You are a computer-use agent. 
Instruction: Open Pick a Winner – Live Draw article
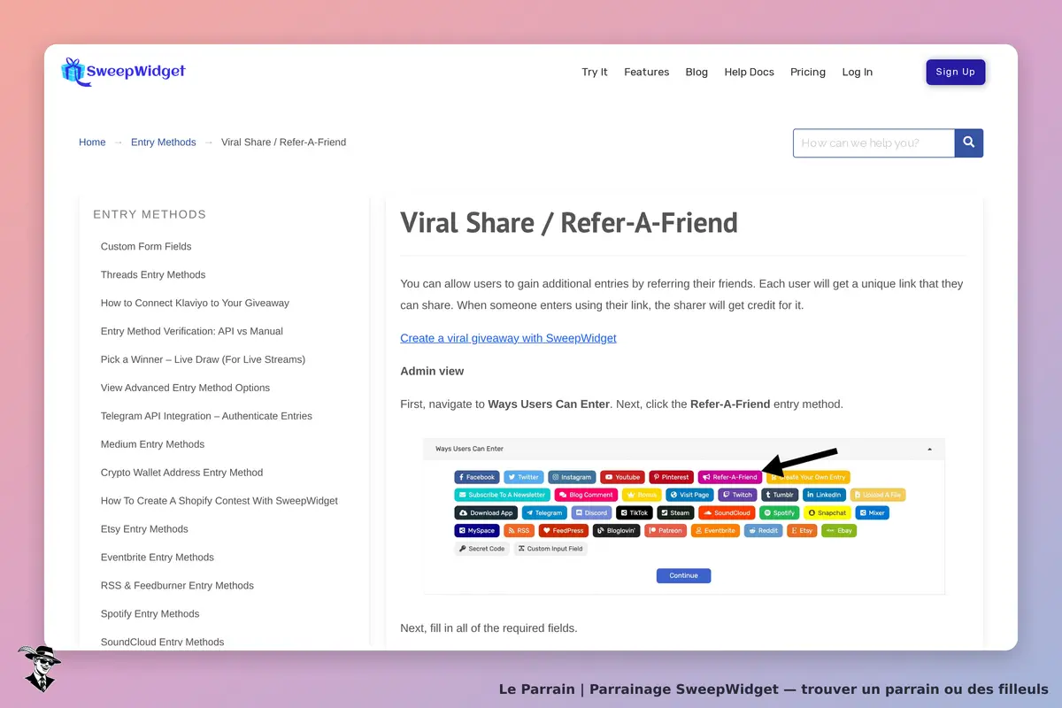203,360
